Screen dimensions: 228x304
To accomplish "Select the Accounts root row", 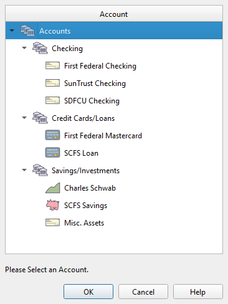I will tap(114, 31).
